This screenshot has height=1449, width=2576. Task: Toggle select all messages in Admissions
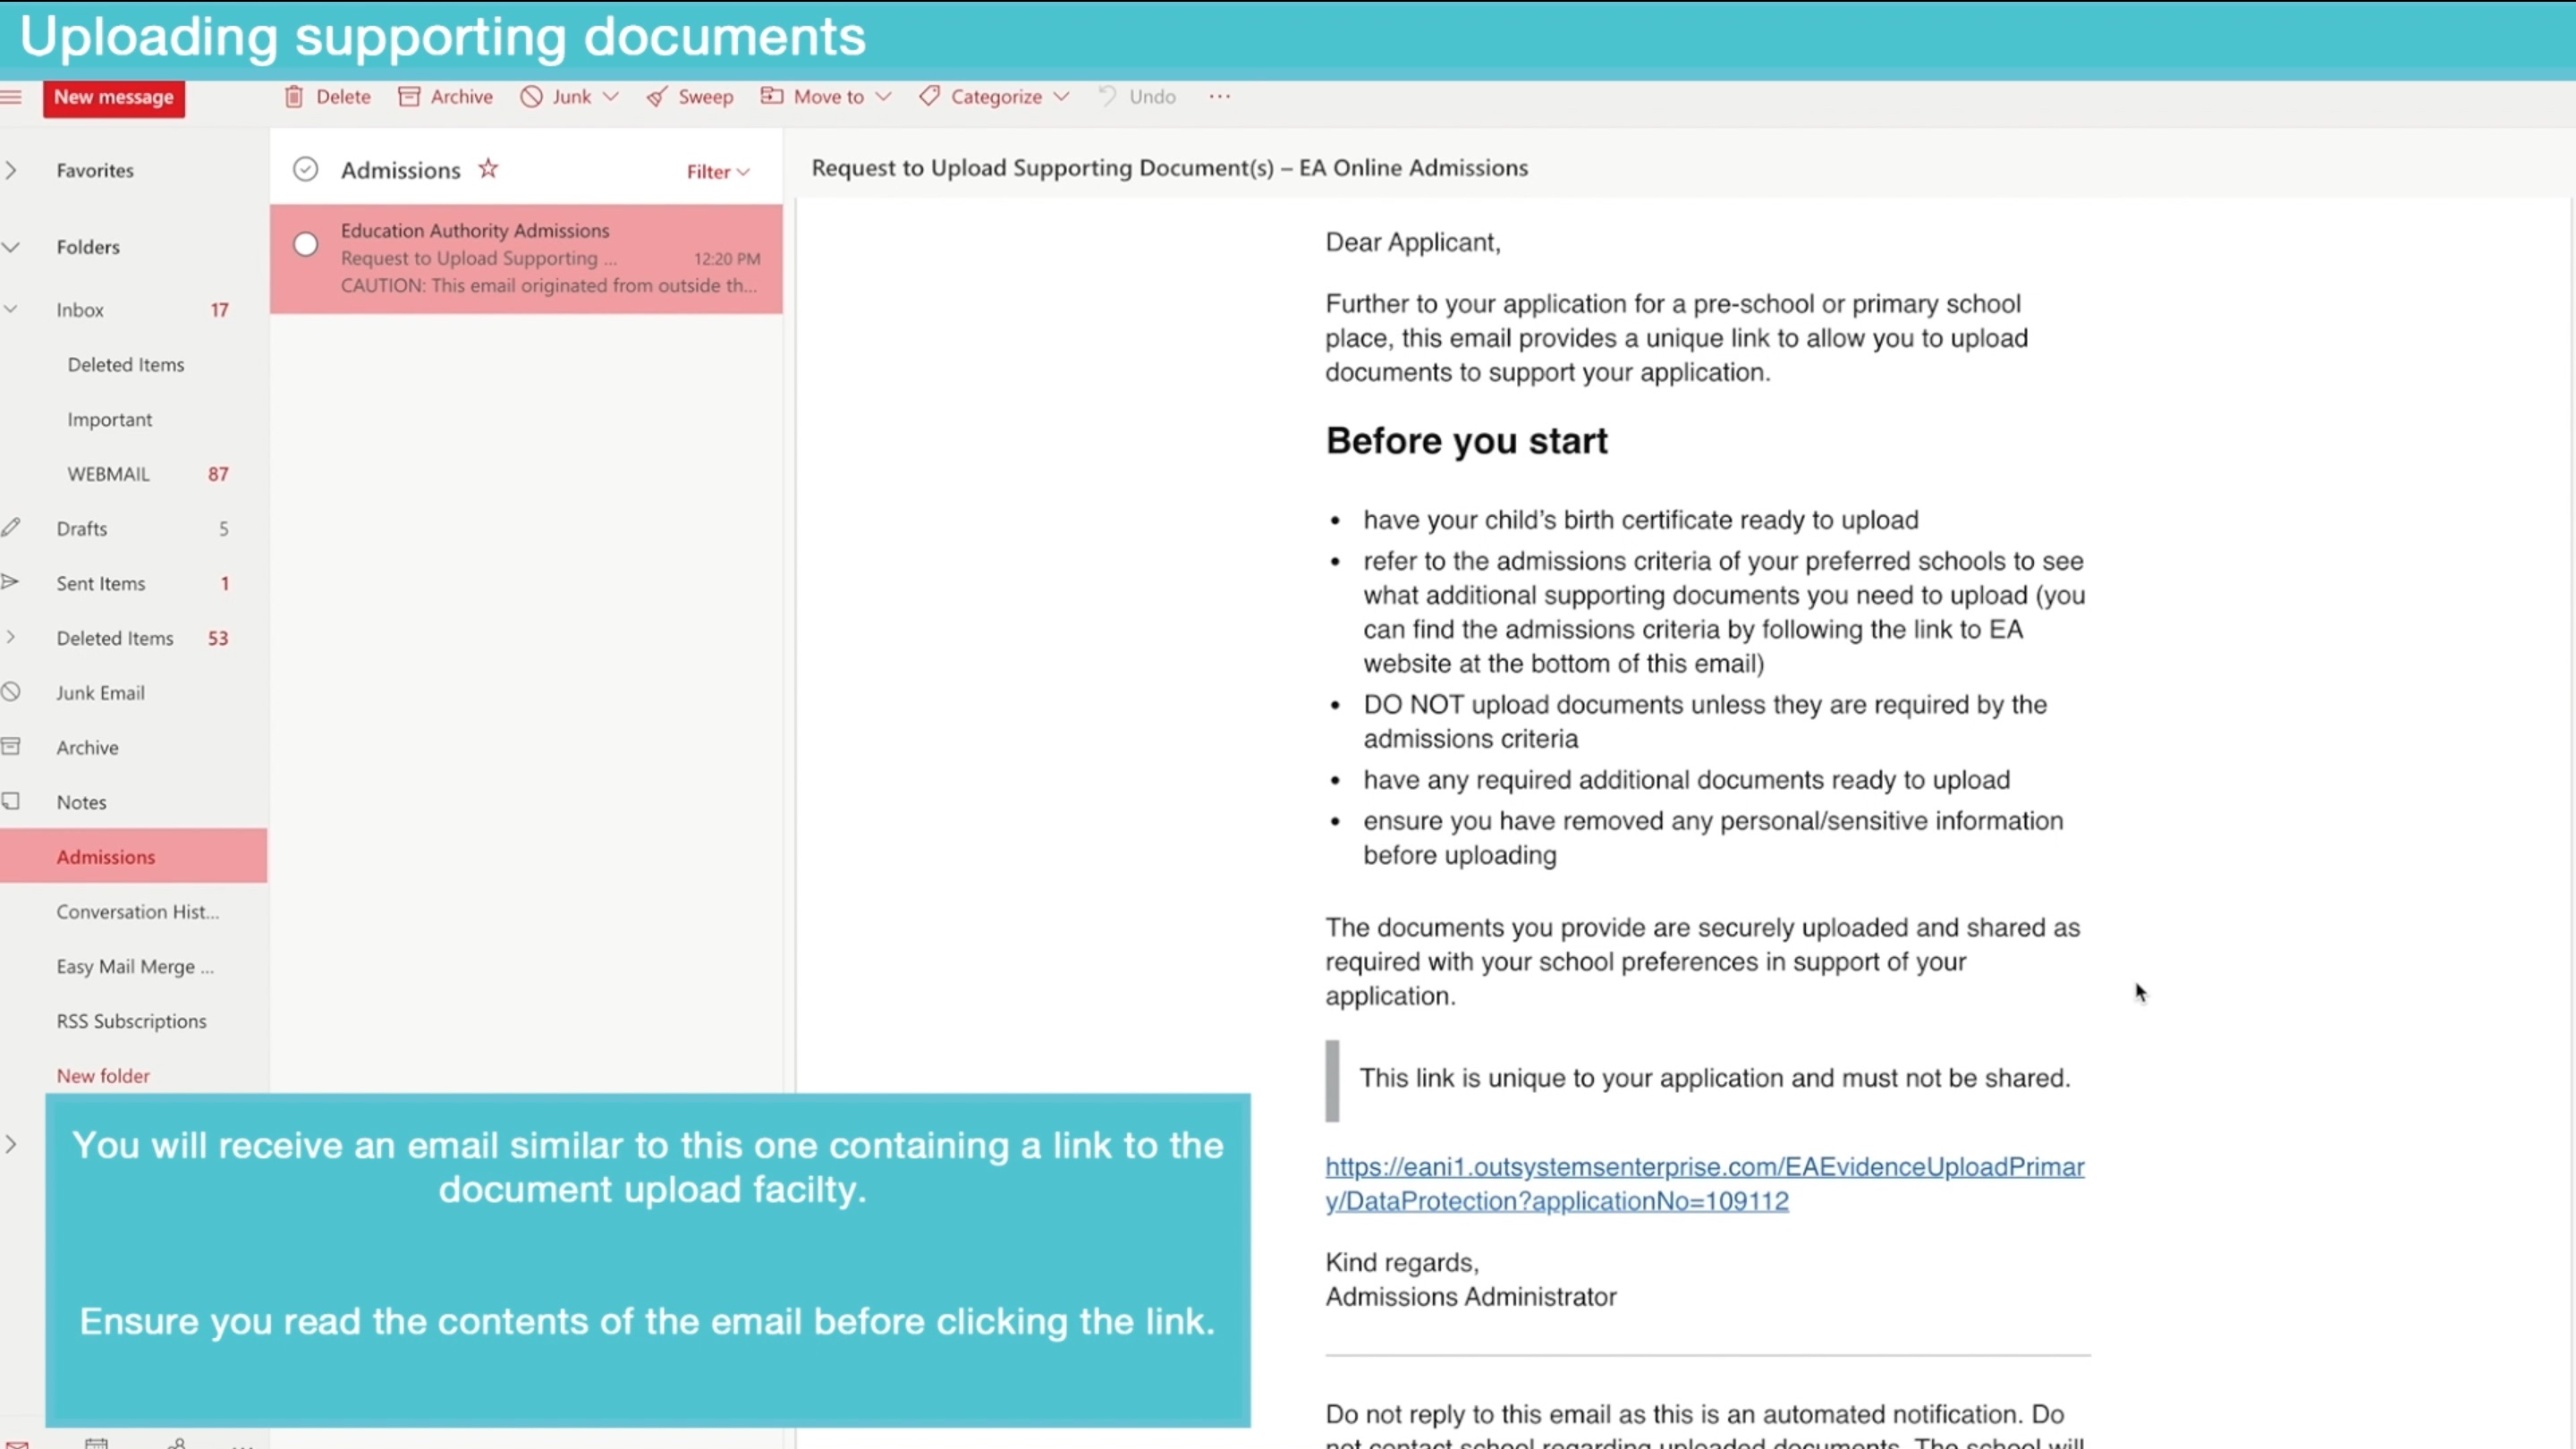tap(305, 168)
